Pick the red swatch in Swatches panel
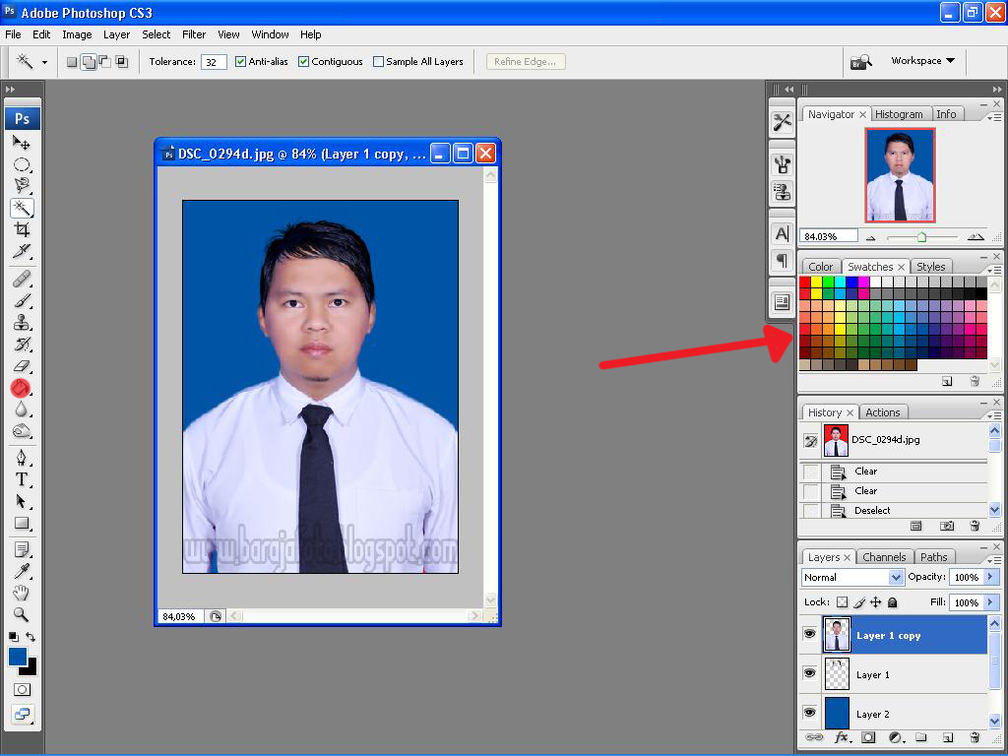The image size is (1008, 756). click(803, 283)
